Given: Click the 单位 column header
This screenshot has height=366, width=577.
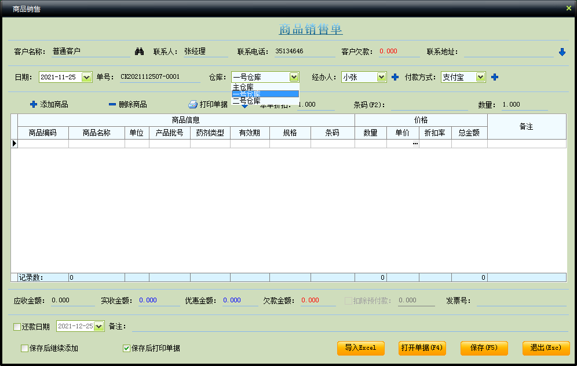Looking at the screenshot, I should pos(137,133).
